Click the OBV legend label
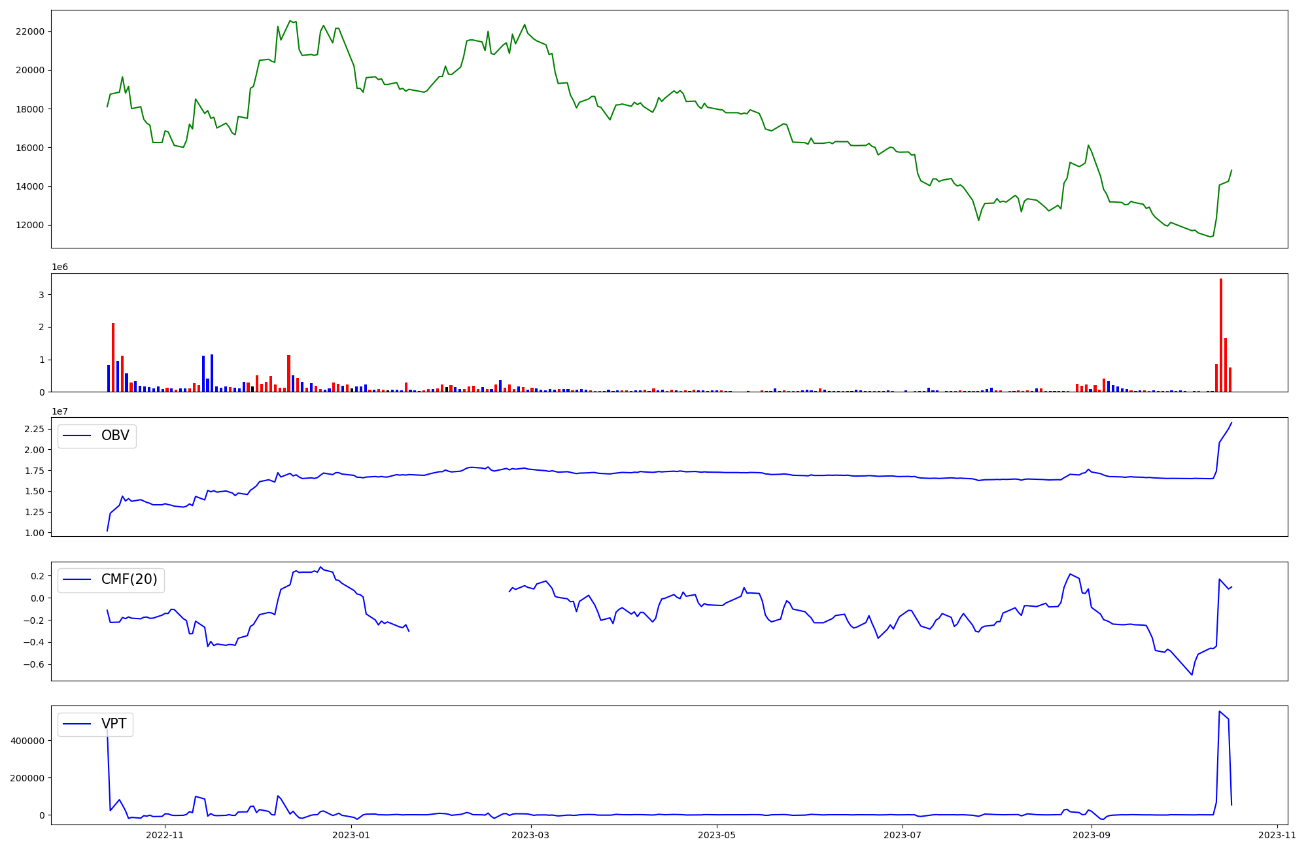Screen dimensions: 1308x850 coord(115,435)
